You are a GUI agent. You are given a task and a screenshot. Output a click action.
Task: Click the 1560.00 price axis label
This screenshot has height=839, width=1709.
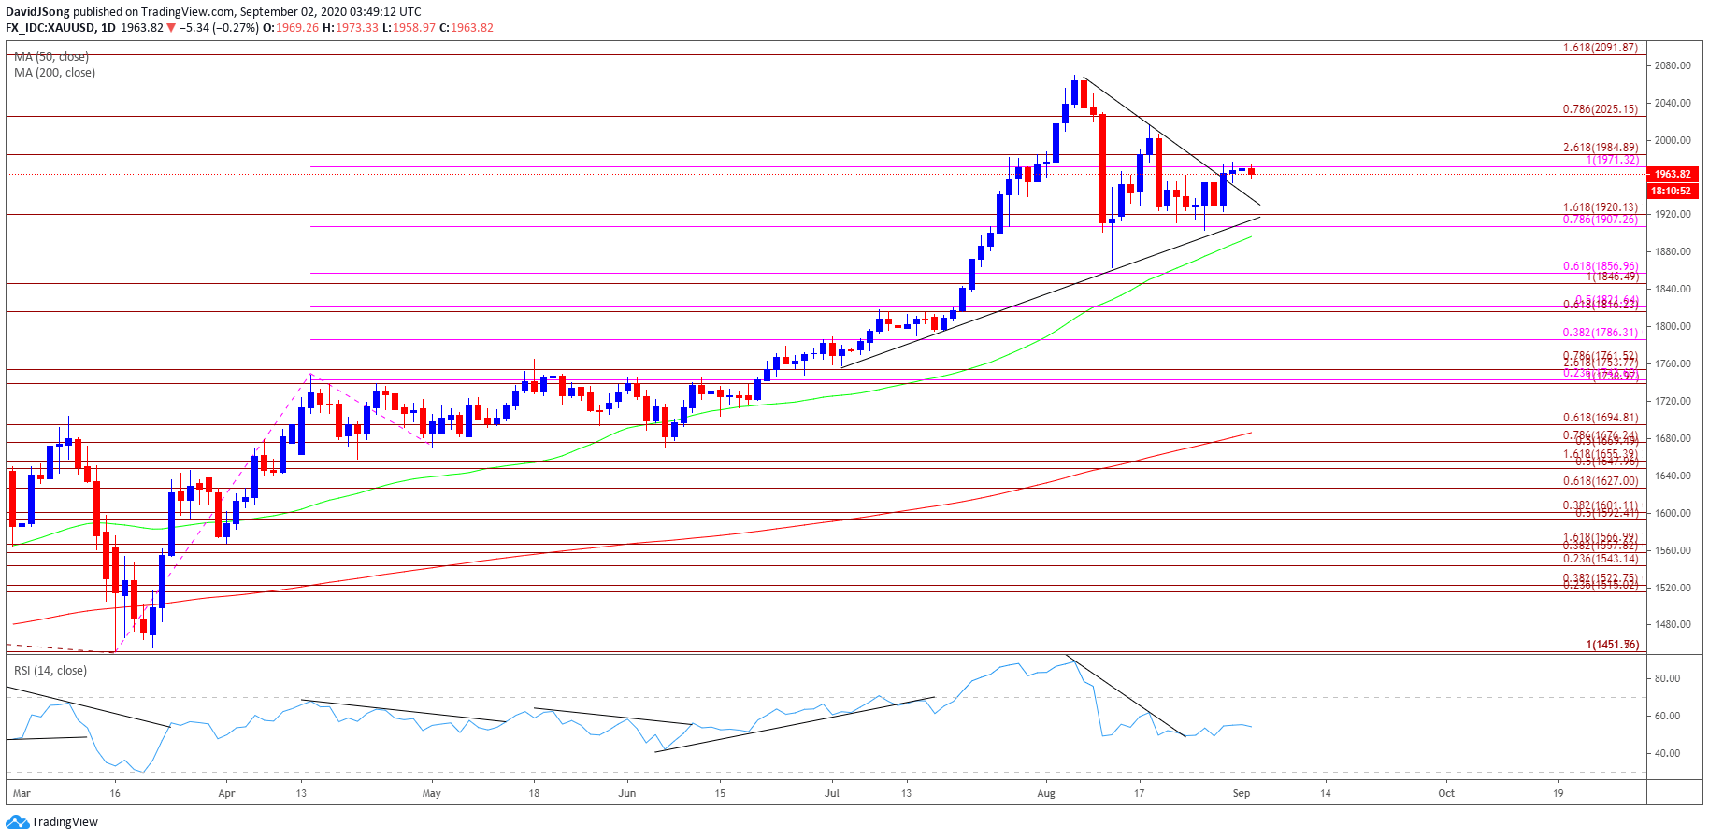point(1673,551)
